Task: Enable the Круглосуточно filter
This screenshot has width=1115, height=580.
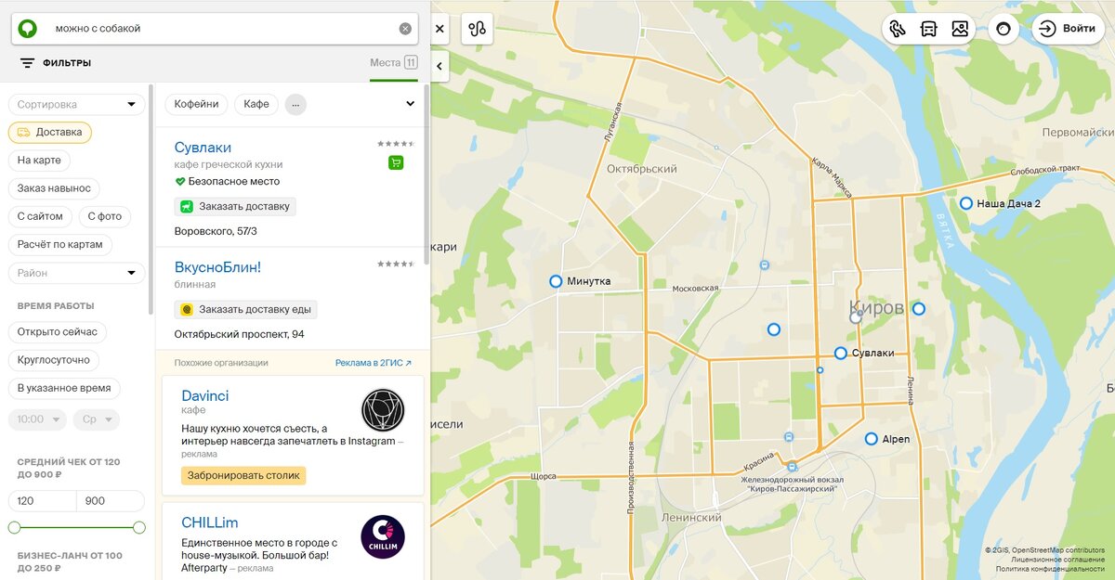Action: pyautogui.click(x=54, y=360)
